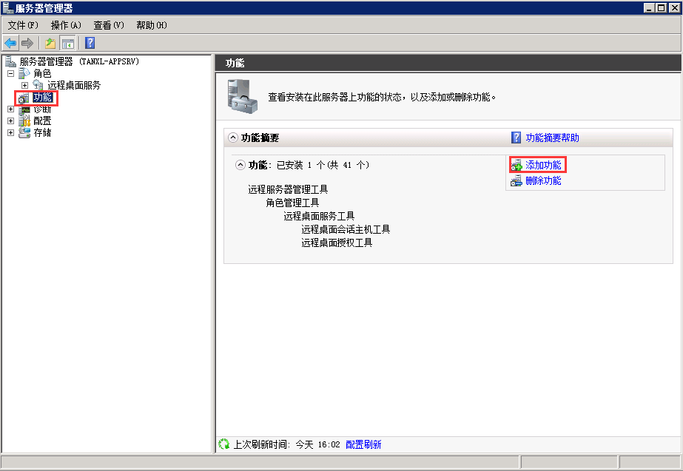Expand the 配置 tree node

(11, 121)
